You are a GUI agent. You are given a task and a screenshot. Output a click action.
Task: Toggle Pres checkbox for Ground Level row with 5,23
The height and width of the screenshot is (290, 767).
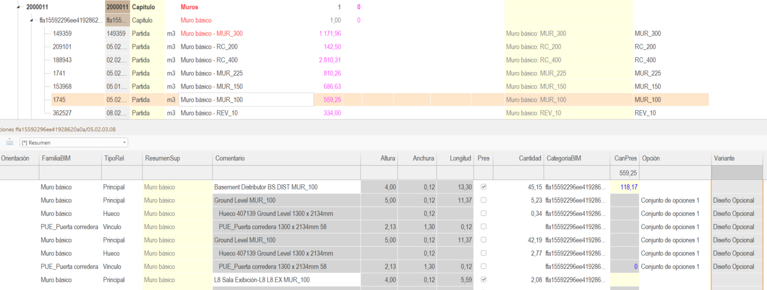pyautogui.click(x=483, y=200)
